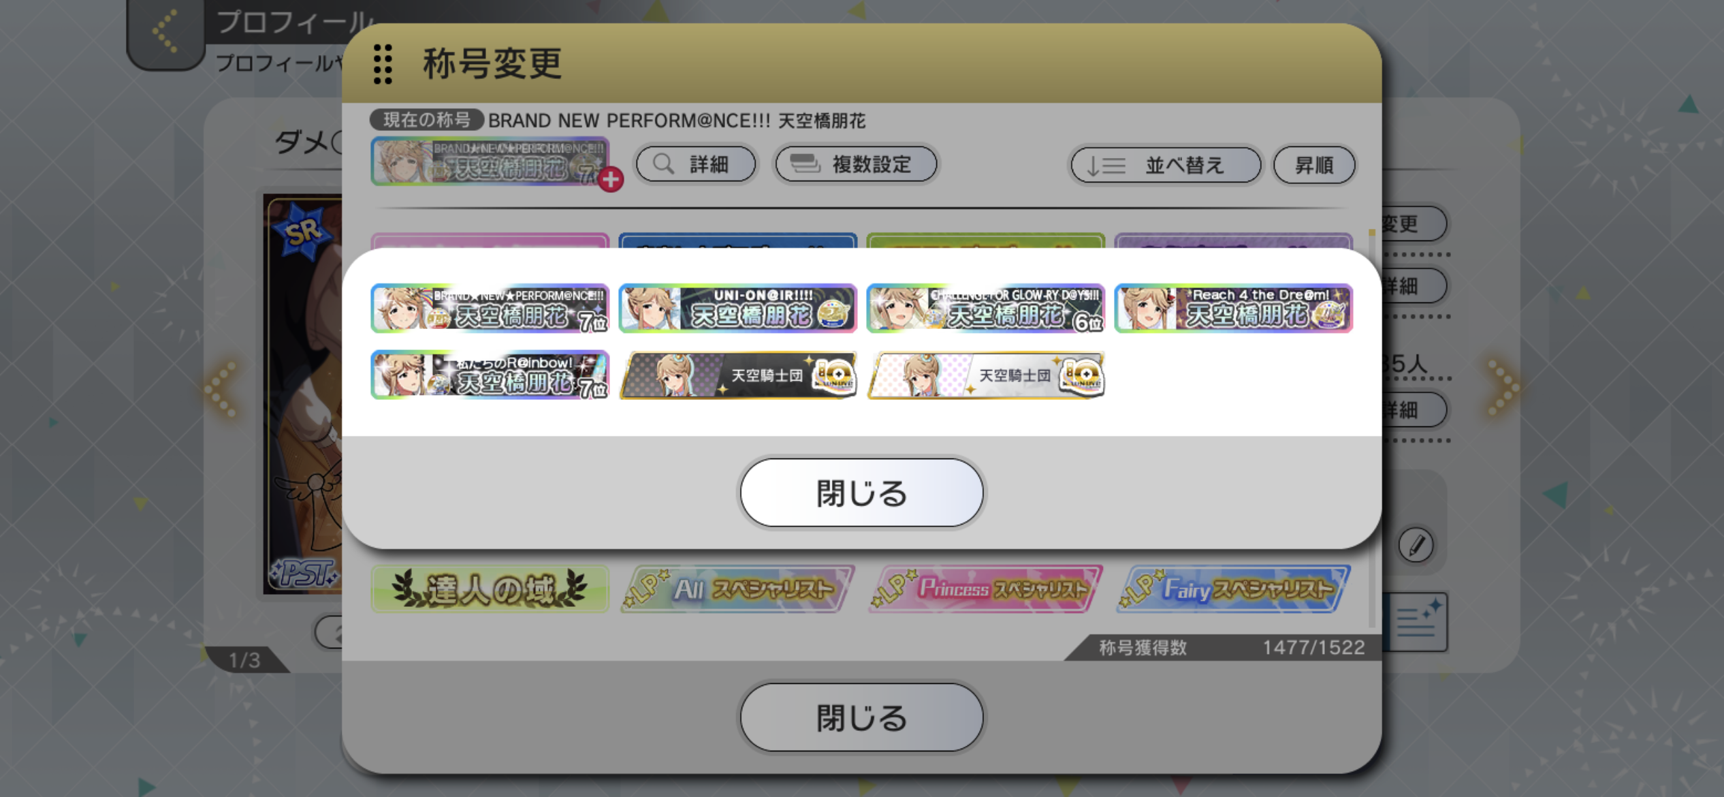Click the 閉じる button in the white popup

click(x=861, y=493)
